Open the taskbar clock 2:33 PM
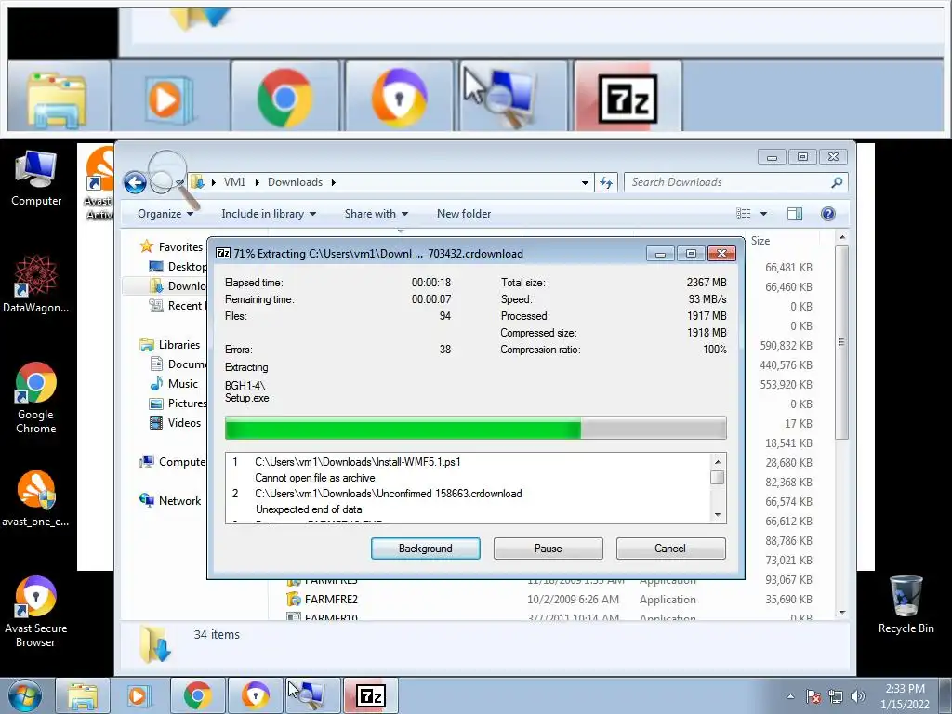Screen dimensions: 952x714 [x=905, y=696]
